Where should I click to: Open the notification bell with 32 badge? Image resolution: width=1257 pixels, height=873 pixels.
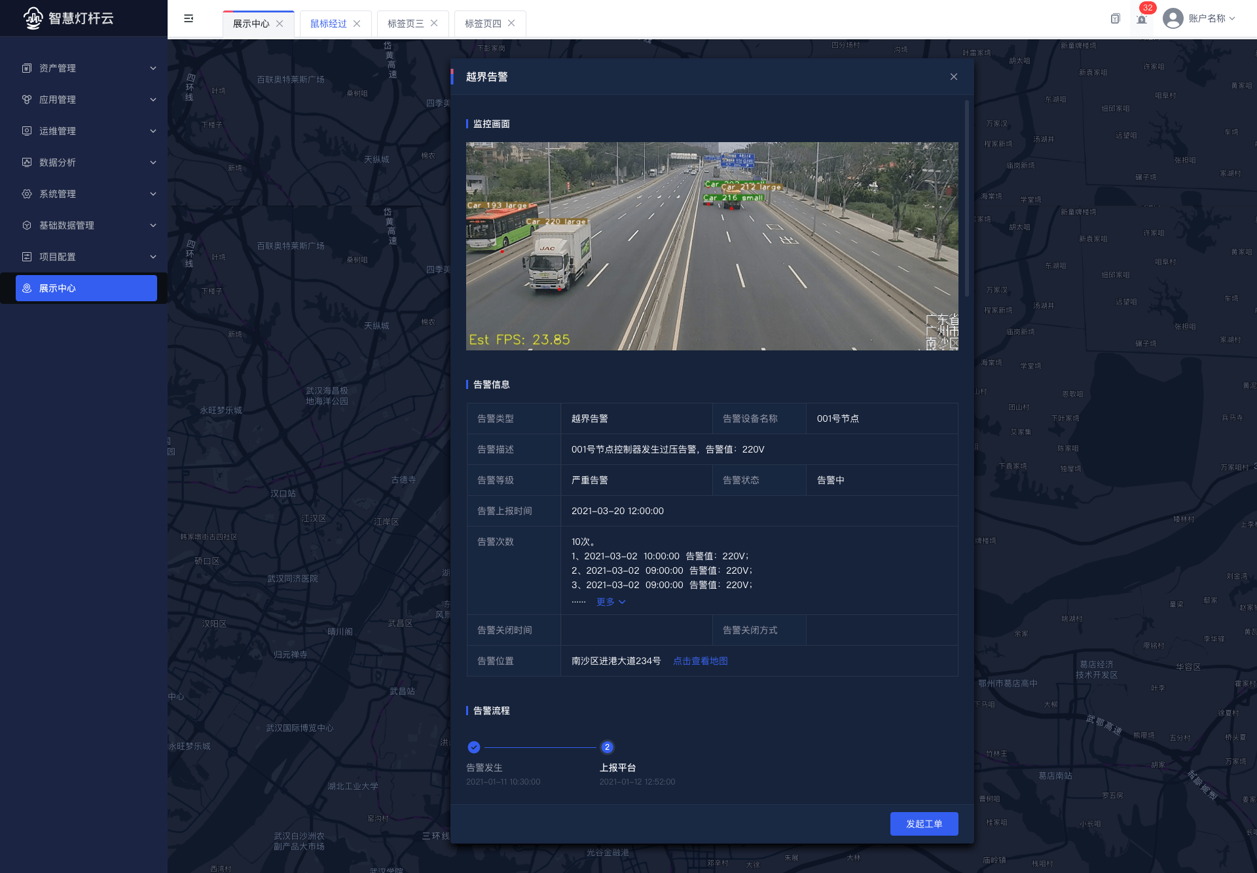coord(1142,19)
